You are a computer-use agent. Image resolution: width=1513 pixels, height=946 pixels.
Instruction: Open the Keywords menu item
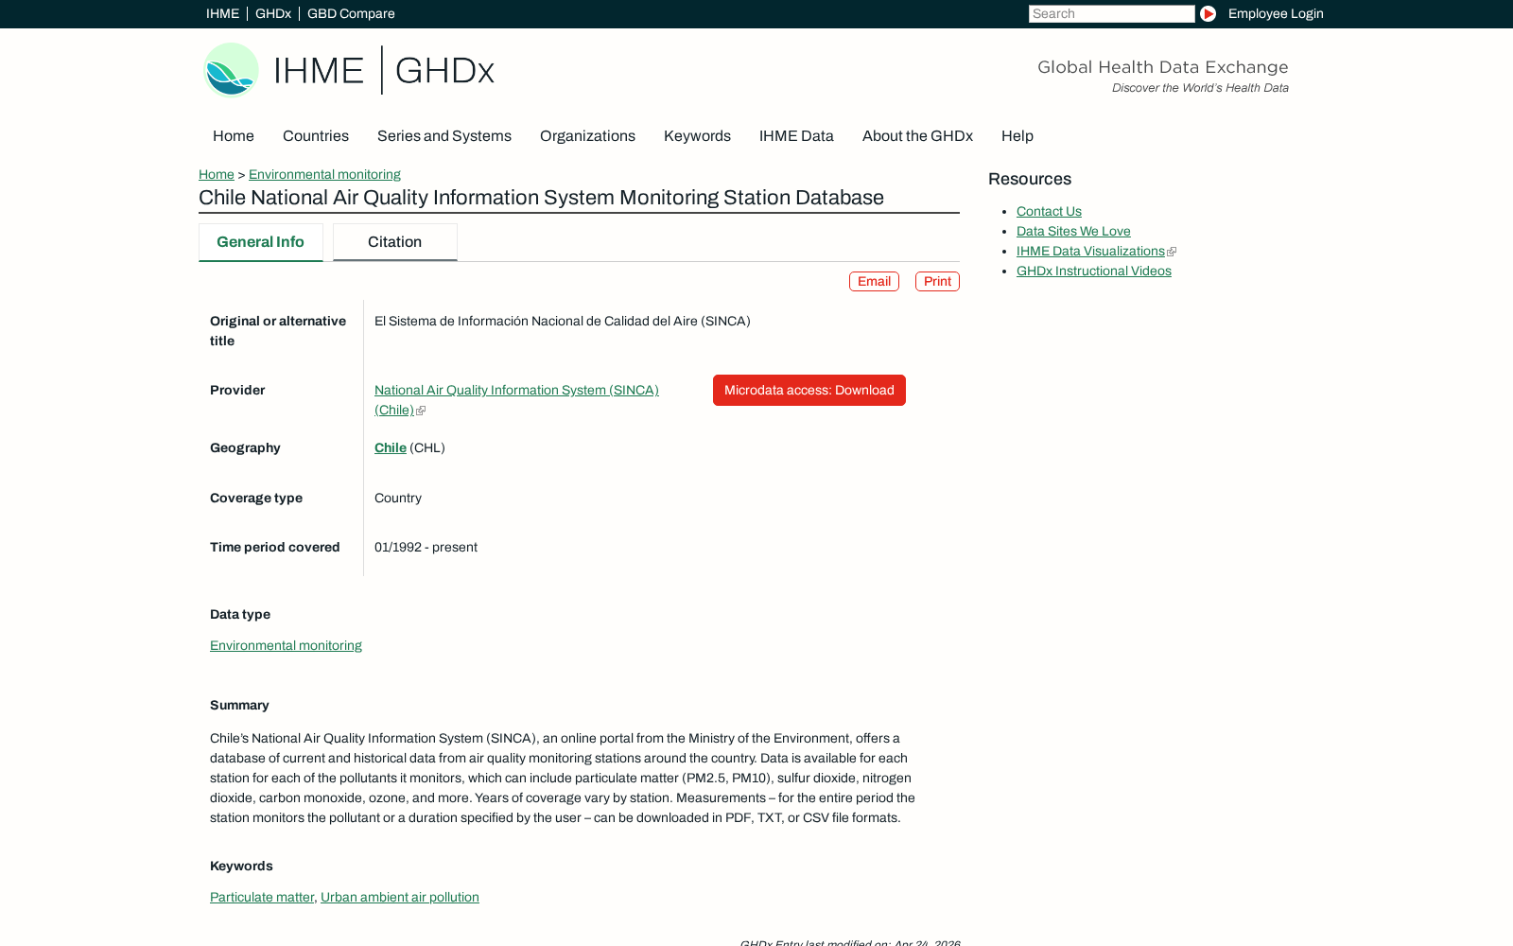pyautogui.click(x=697, y=136)
